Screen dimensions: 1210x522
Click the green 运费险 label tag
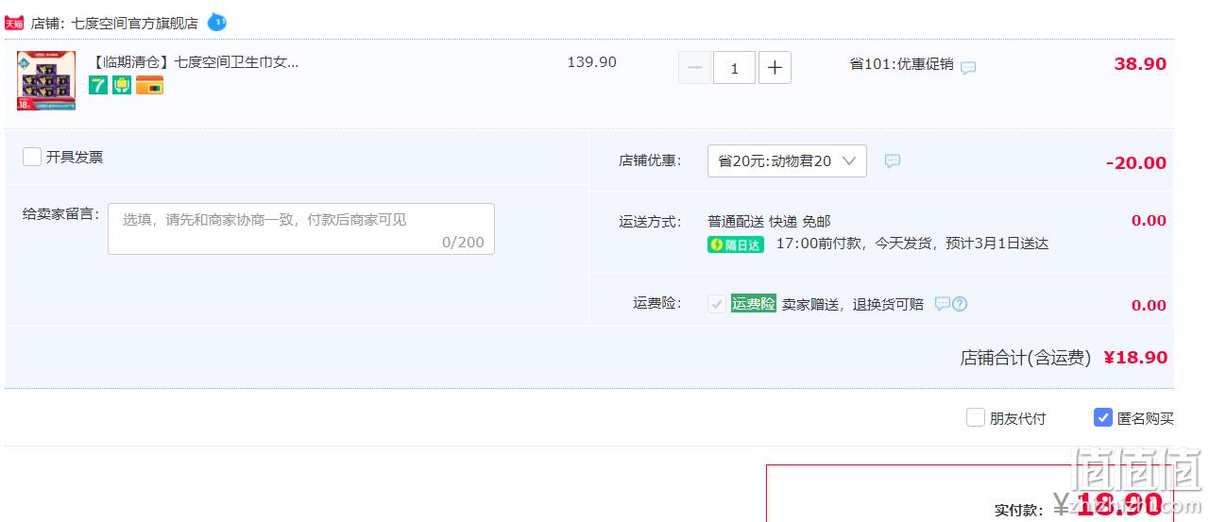click(x=754, y=304)
